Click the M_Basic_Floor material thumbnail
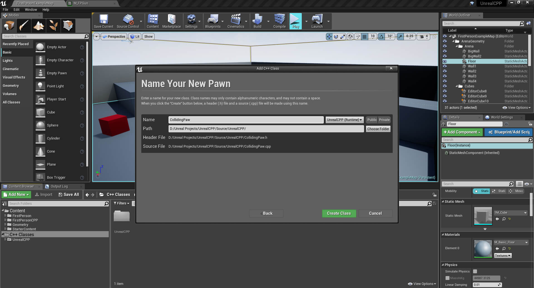This screenshot has height=288, width=534. pyautogui.click(x=483, y=249)
